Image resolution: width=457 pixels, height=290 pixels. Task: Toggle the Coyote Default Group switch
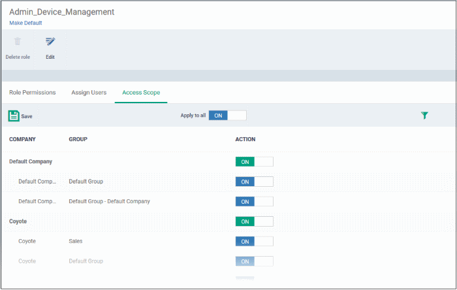tap(254, 261)
